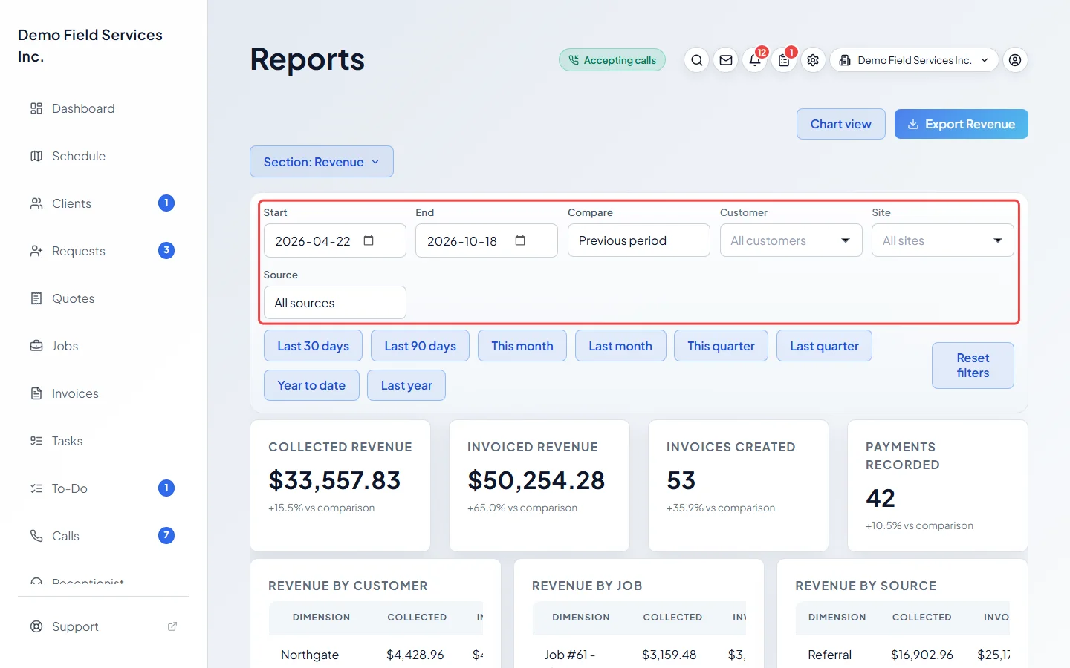Open the Compare Previous period selector
The height and width of the screenshot is (668, 1070).
[639, 240]
